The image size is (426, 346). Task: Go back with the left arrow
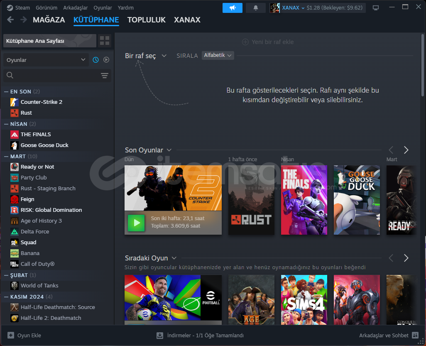tap(10, 20)
